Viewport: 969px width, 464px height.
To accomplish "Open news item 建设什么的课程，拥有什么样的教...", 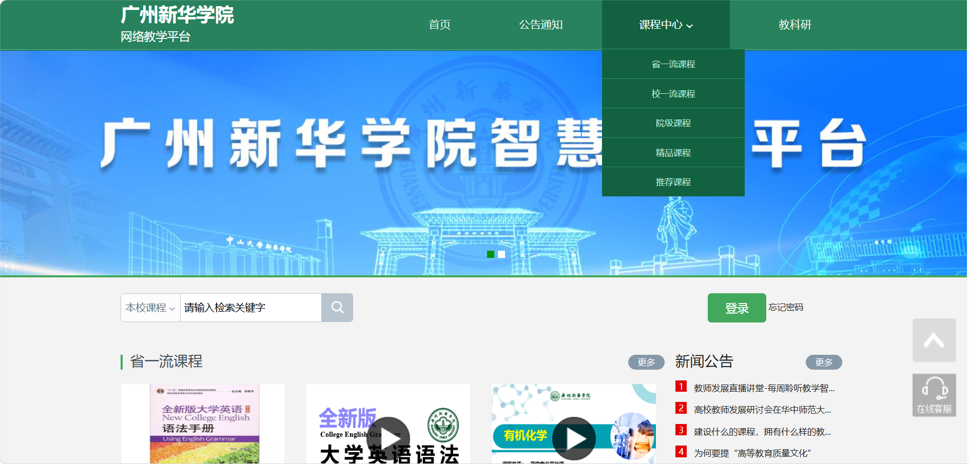I will [x=762, y=432].
